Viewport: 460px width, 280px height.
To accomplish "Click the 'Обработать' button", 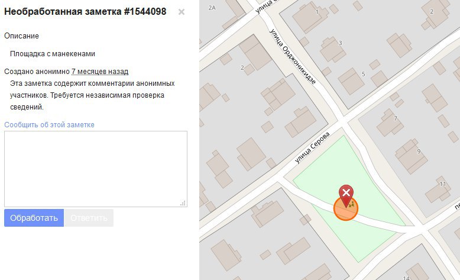I will point(34,218).
